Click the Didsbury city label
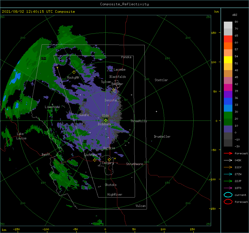The width and height of the screenshot is (249, 233). coord(104,124)
